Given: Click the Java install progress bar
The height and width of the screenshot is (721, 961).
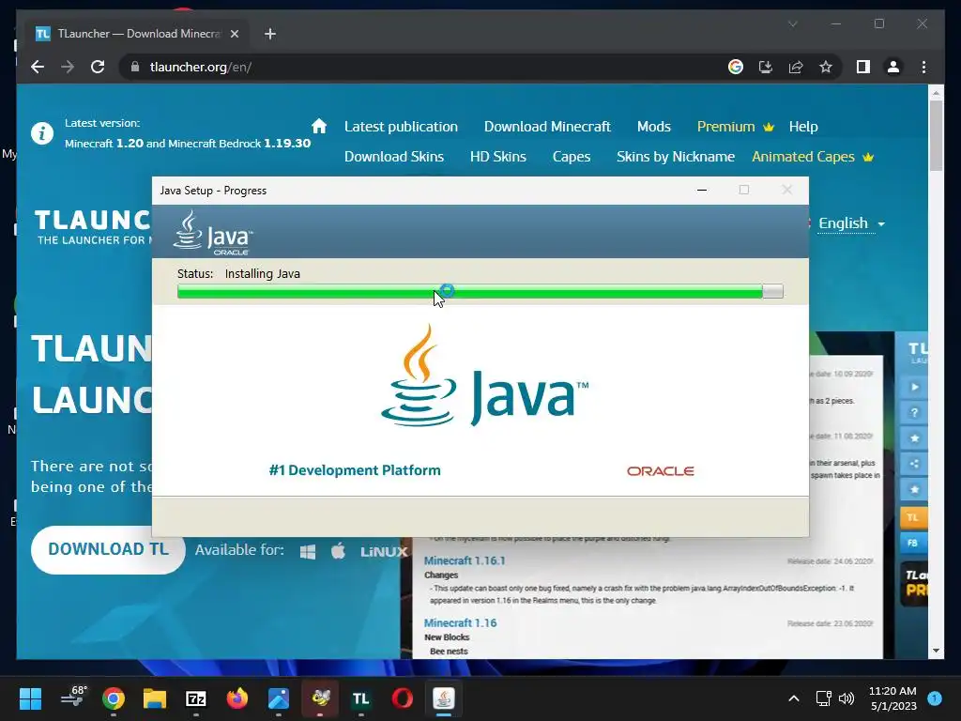Looking at the screenshot, I should point(480,291).
